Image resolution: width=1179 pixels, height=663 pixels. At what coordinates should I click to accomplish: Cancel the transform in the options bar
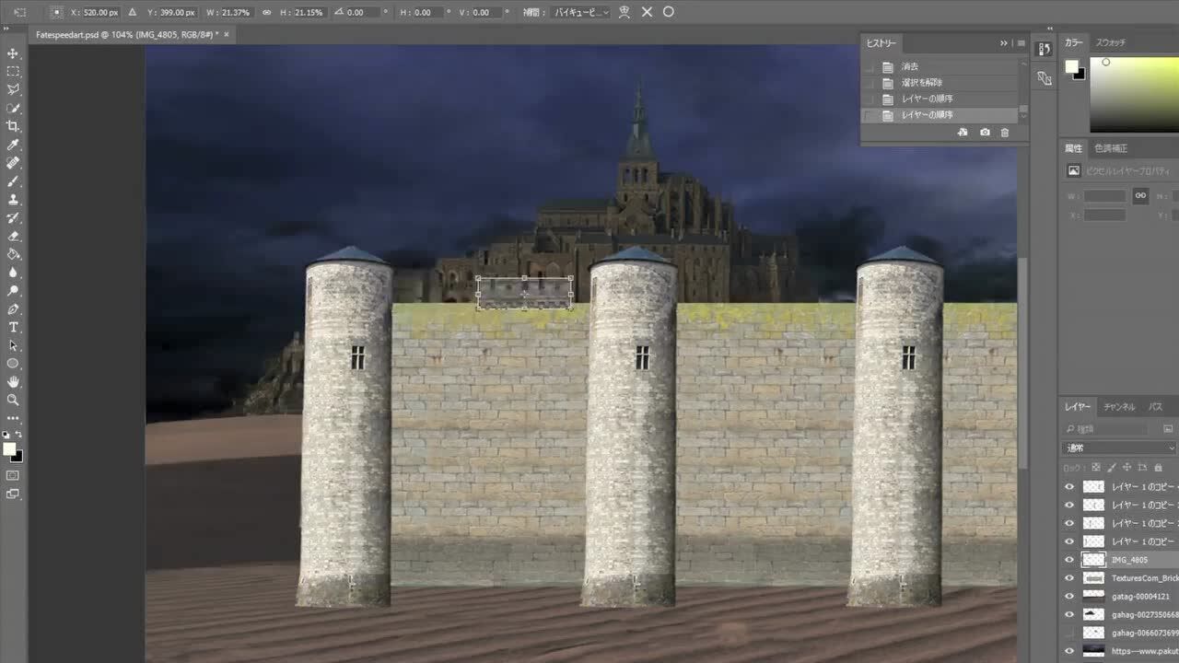click(647, 12)
